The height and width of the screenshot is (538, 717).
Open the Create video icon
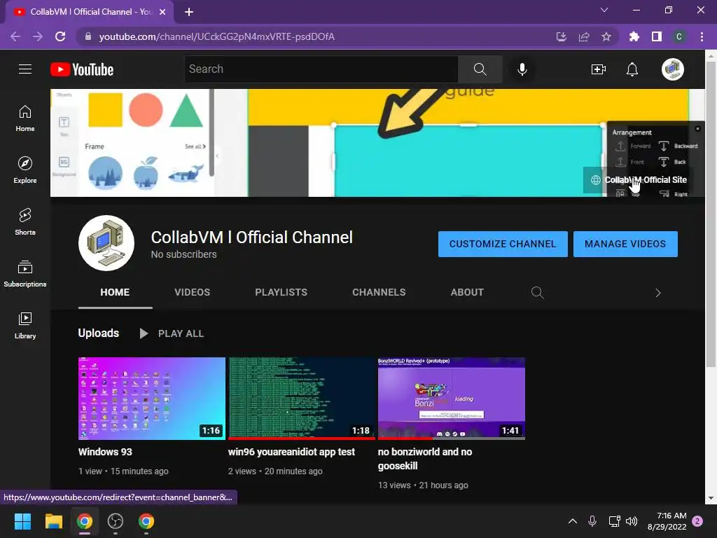[598, 69]
